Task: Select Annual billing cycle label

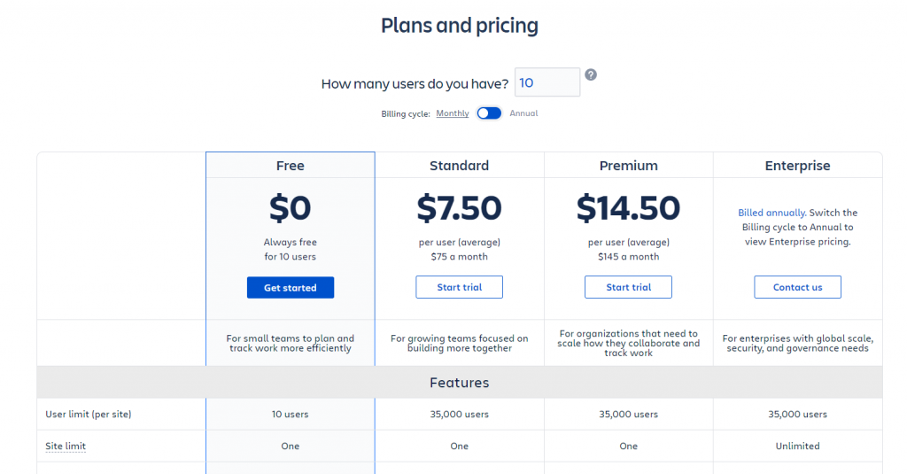Action: coord(523,113)
